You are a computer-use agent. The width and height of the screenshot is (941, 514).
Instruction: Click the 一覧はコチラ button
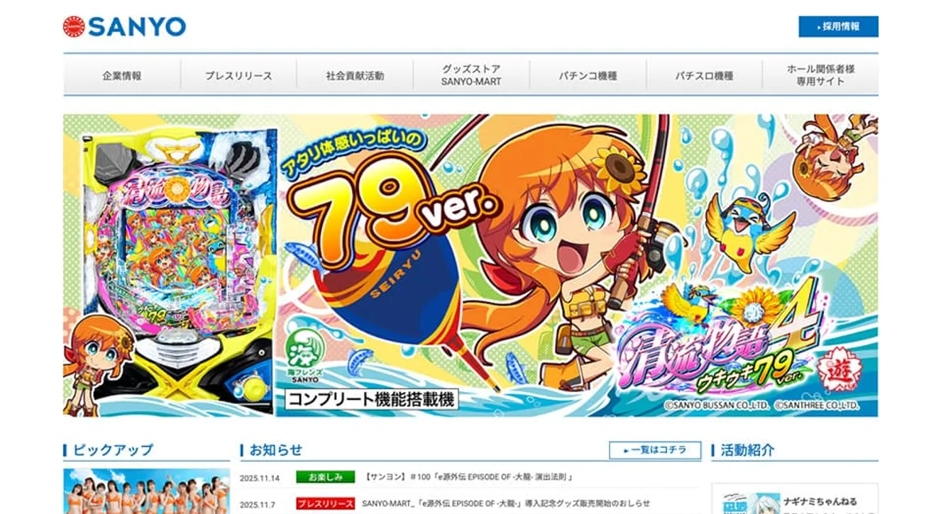coord(655,450)
